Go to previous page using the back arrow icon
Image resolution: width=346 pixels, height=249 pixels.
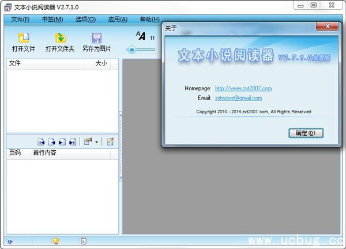tap(51, 141)
